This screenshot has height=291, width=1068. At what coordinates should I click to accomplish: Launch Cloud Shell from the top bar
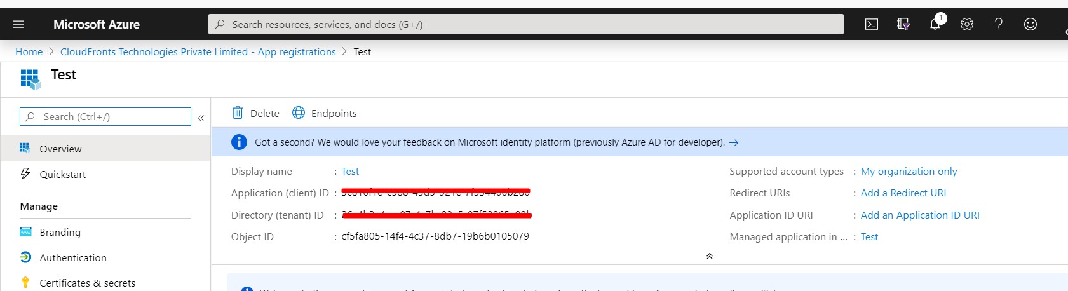click(x=872, y=24)
